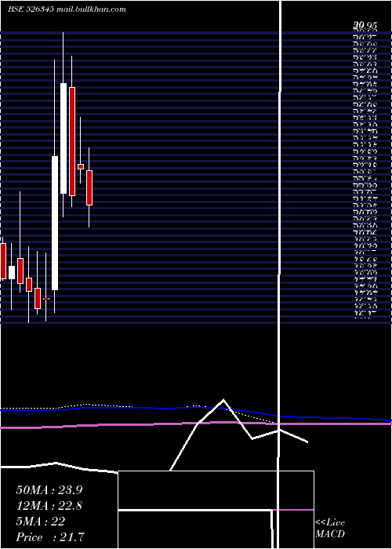Select the 5MA : 22 value
The width and height of the screenshot is (392, 549).
coord(41,522)
